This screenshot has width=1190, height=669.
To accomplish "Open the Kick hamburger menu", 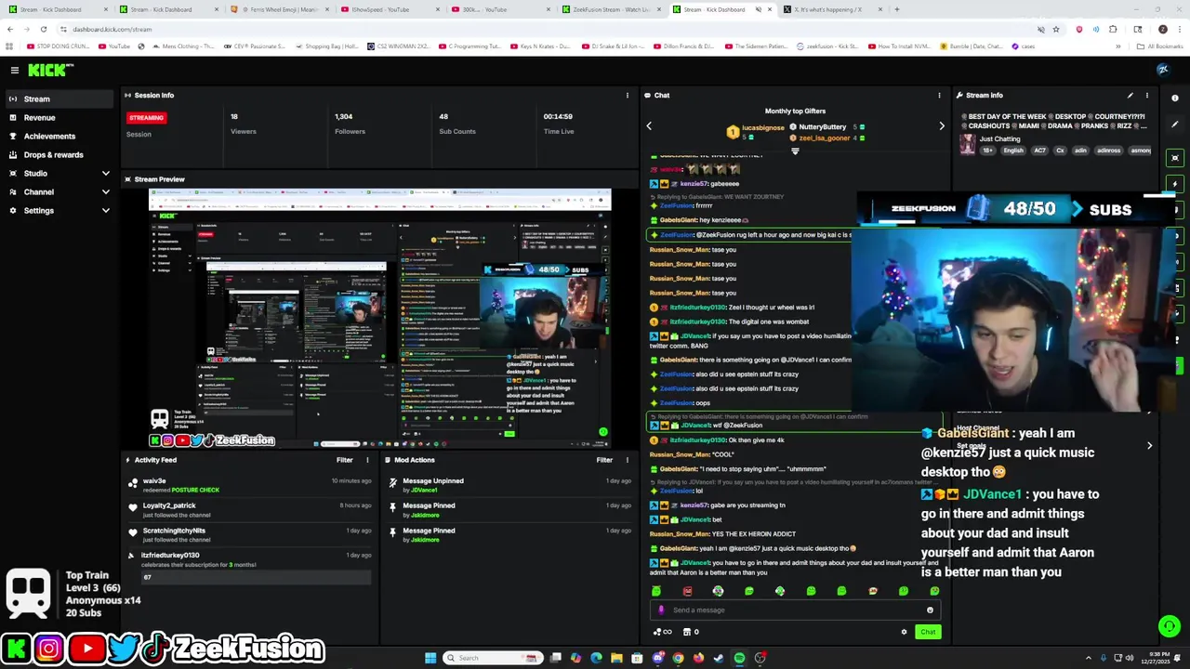I will 15,70.
